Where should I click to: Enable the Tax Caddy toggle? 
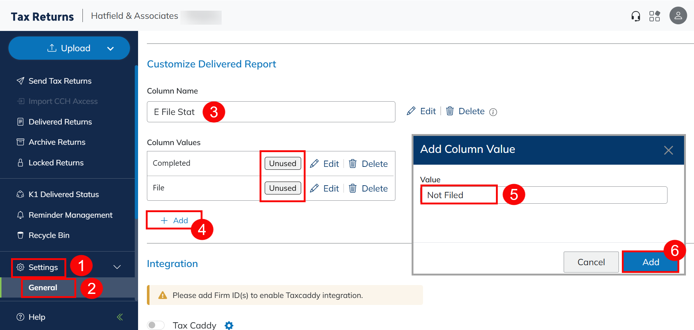coord(156,325)
